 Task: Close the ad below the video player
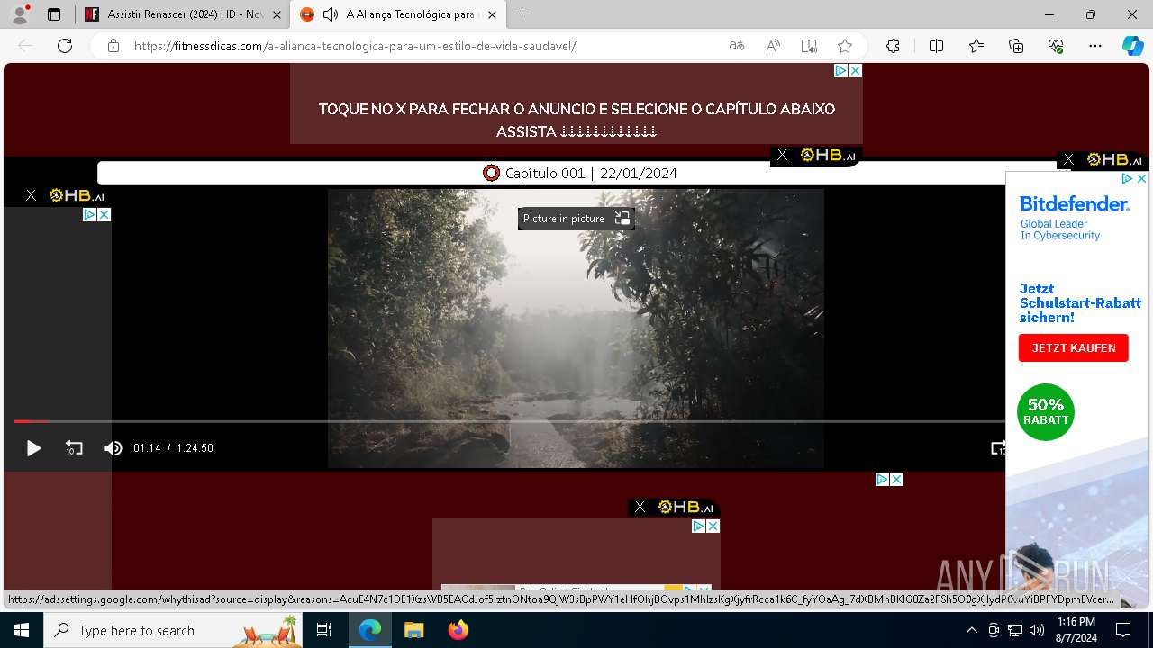tap(897, 480)
